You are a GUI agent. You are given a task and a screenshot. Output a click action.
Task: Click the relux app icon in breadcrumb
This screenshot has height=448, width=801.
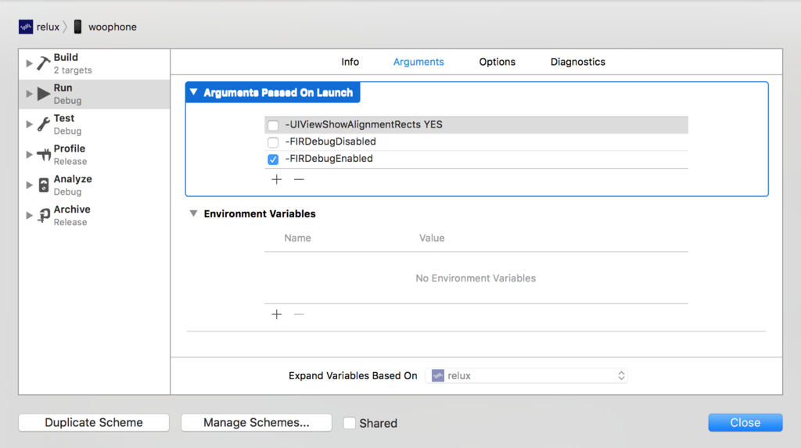[x=26, y=27]
